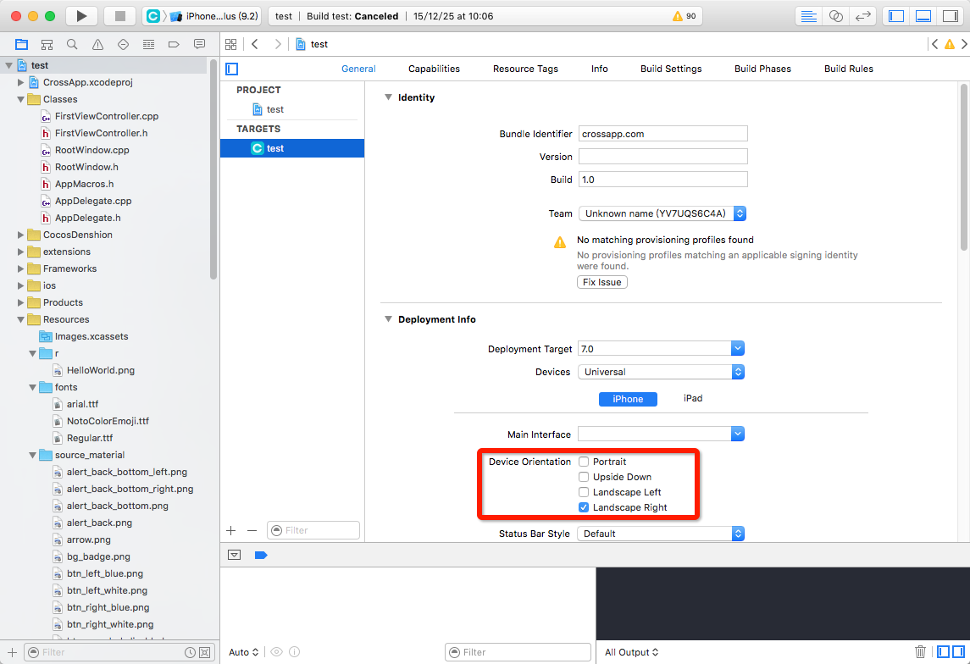The height and width of the screenshot is (664, 970).
Task: Toggle the Utilities right panel
Action: [950, 16]
